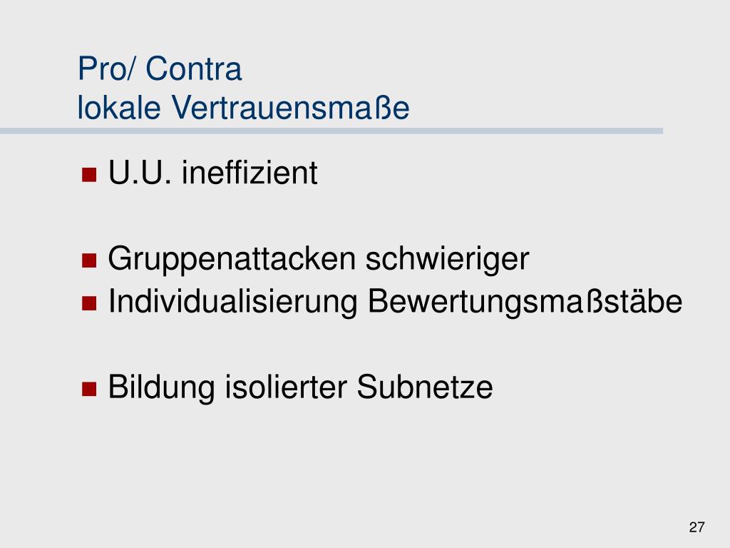The image size is (730, 548).
Task: Click the word Subnetze in the last bullet
Action: (x=425, y=387)
